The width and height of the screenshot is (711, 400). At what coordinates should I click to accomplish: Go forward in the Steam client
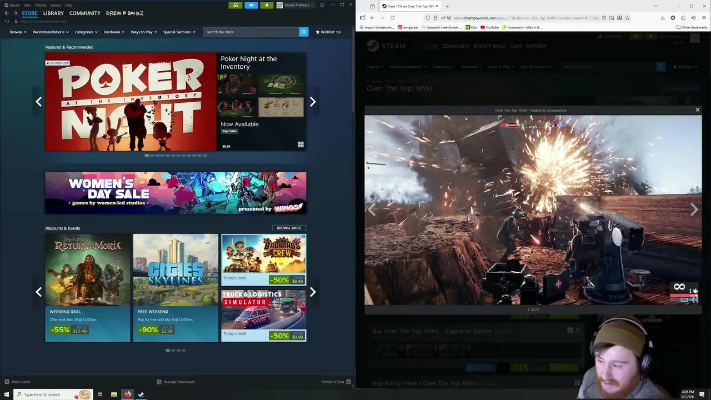pyautogui.click(x=16, y=13)
